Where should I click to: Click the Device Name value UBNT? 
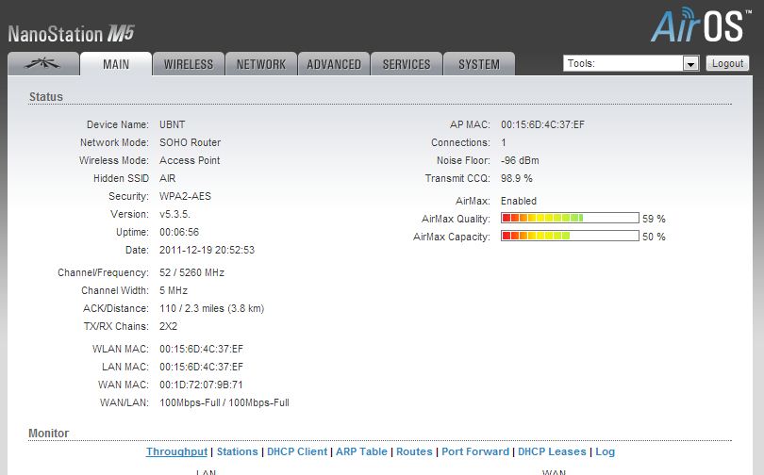pyautogui.click(x=172, y=124)
